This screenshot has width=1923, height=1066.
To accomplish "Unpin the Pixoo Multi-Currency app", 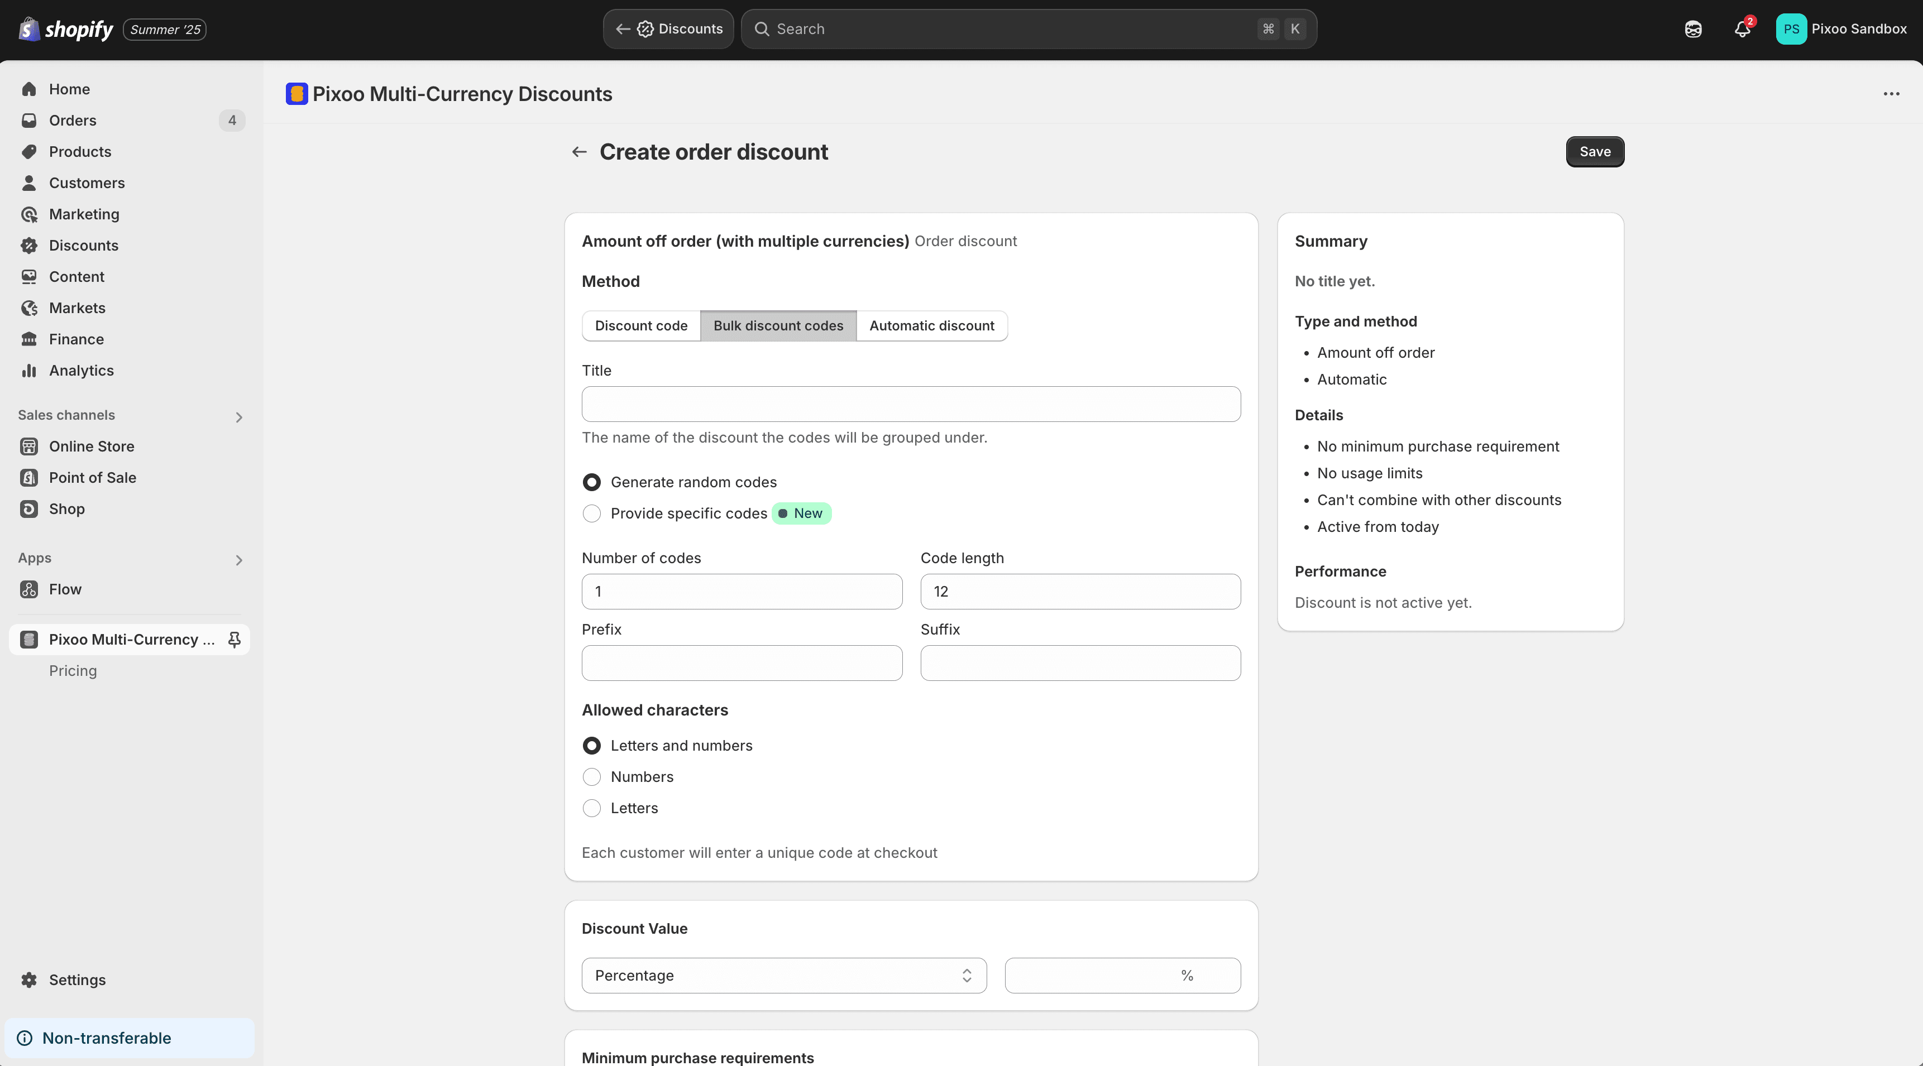I will [x=235, y=640].
